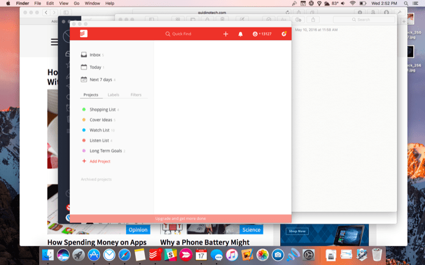Open the karma score 13127
The height and width of the screenshot is (265, 425).
point(262,34)
